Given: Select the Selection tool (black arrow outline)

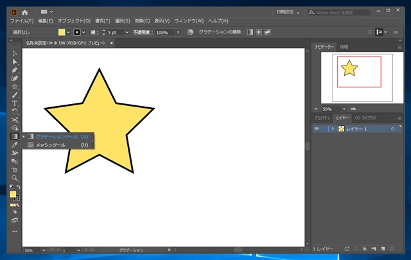Looking at the screenshot, I should pos(15,53).
